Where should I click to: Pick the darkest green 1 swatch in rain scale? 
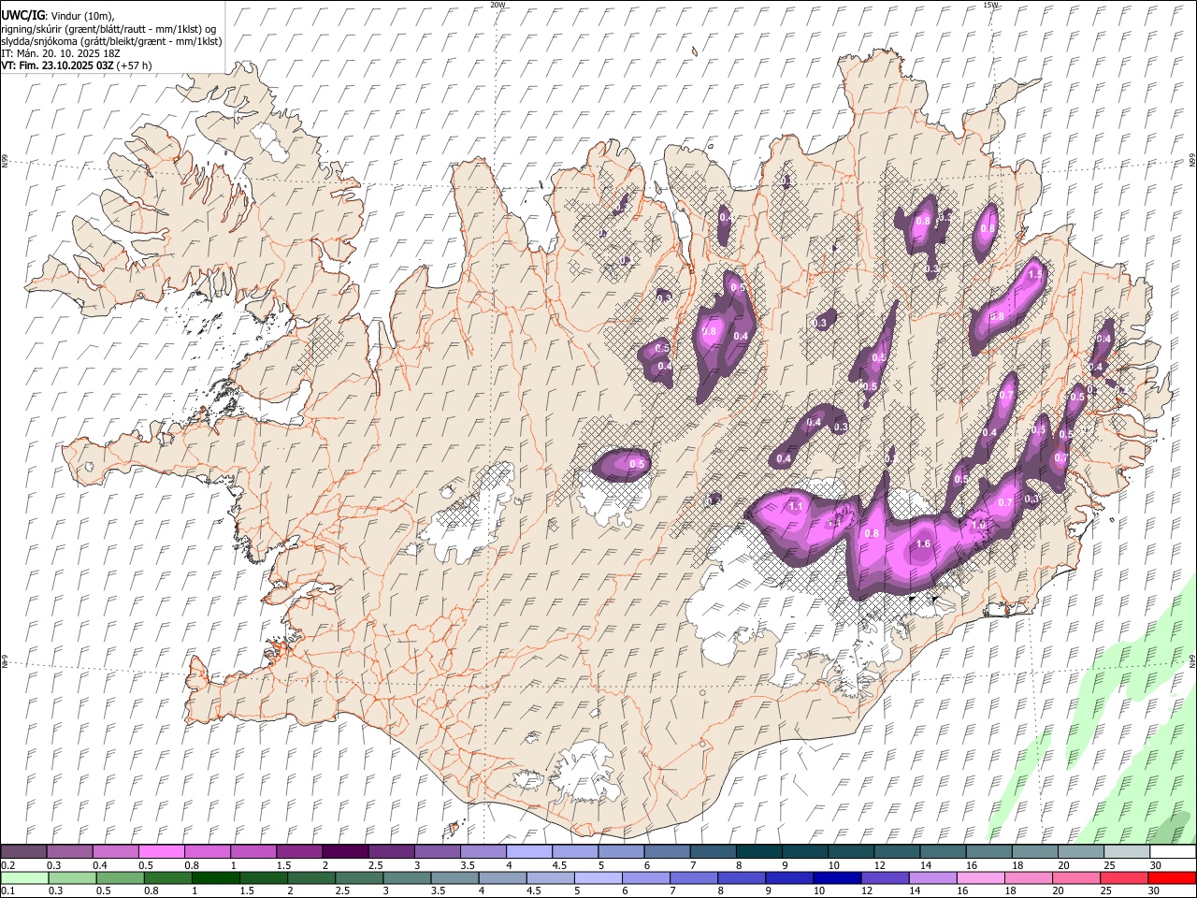pos(215,877)
